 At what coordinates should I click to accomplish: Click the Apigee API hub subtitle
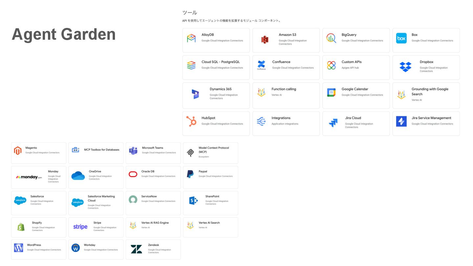[x=350, y=68]
